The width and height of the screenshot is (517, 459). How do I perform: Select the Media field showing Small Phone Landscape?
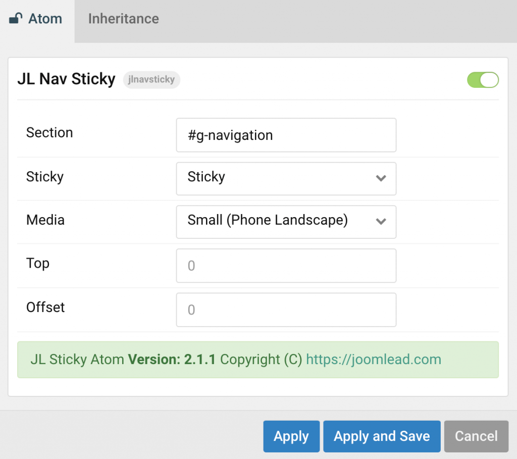pos(286,222)
